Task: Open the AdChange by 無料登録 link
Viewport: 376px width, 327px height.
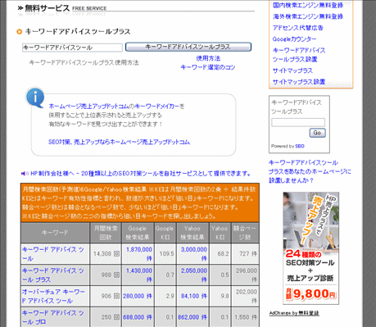Action: (x=294, y=313)
